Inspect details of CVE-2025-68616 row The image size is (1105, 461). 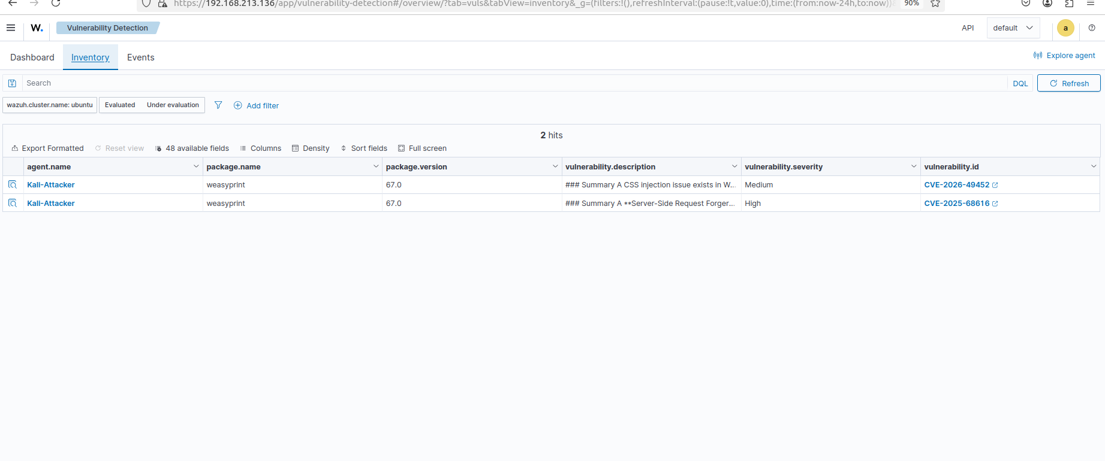pos(13,204)
